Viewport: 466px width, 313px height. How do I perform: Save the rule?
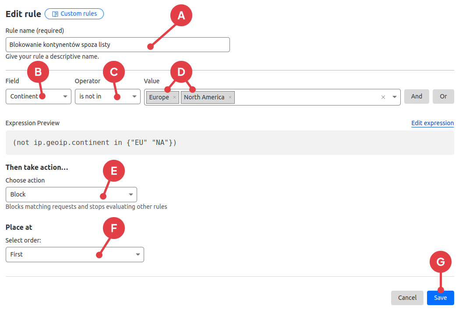click(440, 298)
